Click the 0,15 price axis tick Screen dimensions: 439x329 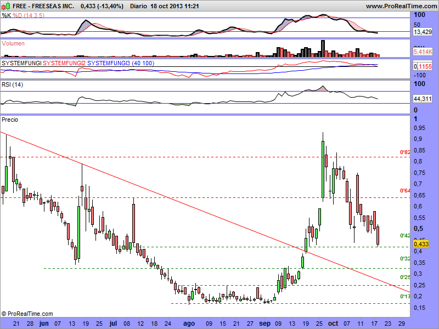(419, 308)
